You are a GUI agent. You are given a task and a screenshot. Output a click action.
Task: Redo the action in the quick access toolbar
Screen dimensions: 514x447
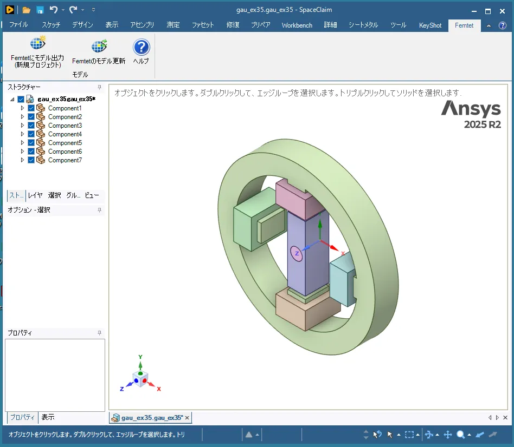tap(73, 10)
